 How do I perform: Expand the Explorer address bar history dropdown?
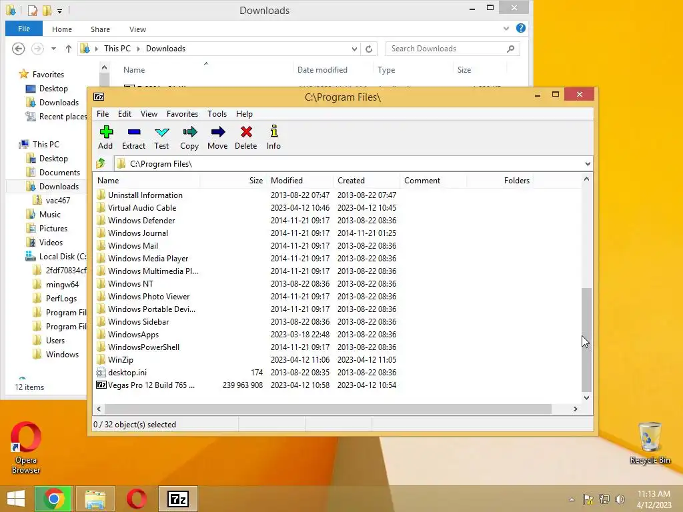click(354, 49)
